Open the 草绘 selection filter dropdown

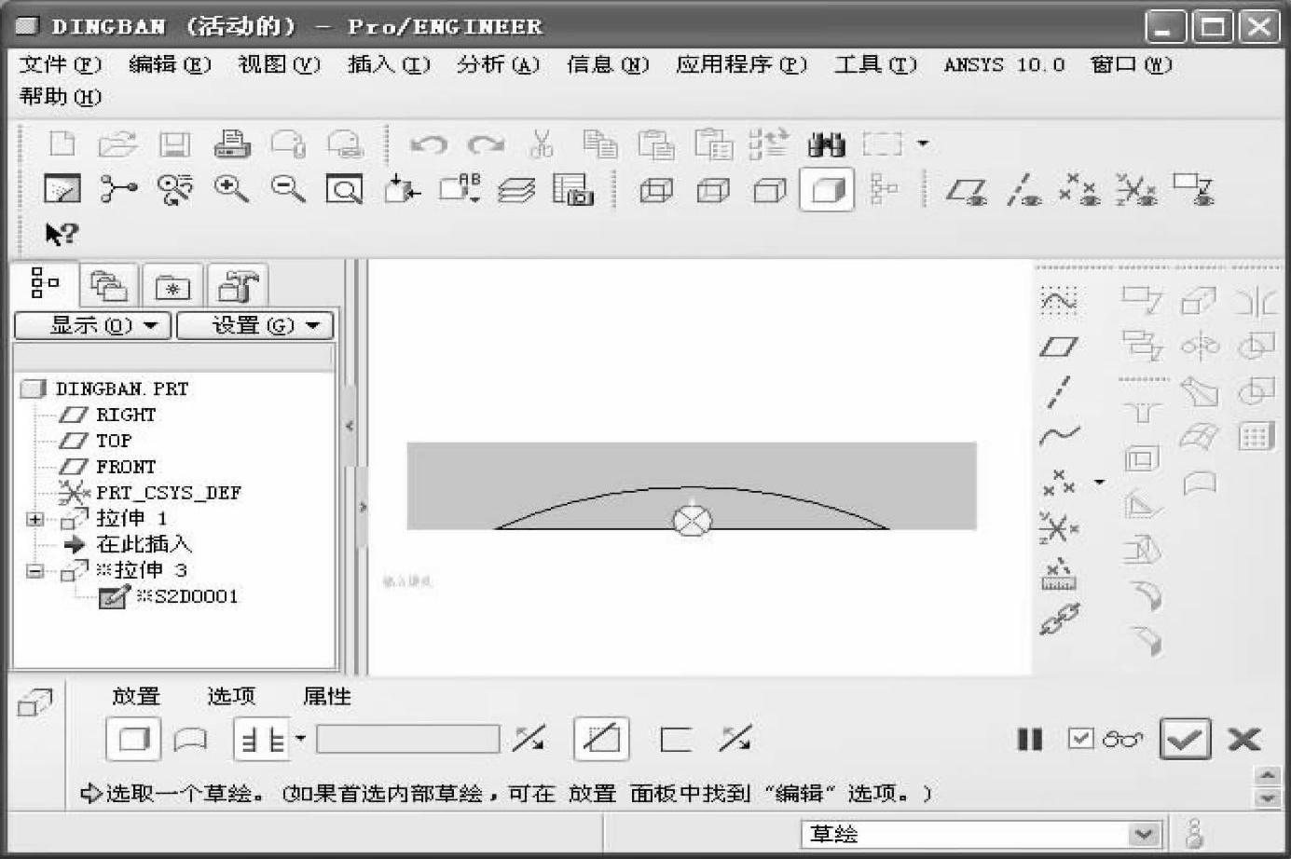click(1144, 834)
